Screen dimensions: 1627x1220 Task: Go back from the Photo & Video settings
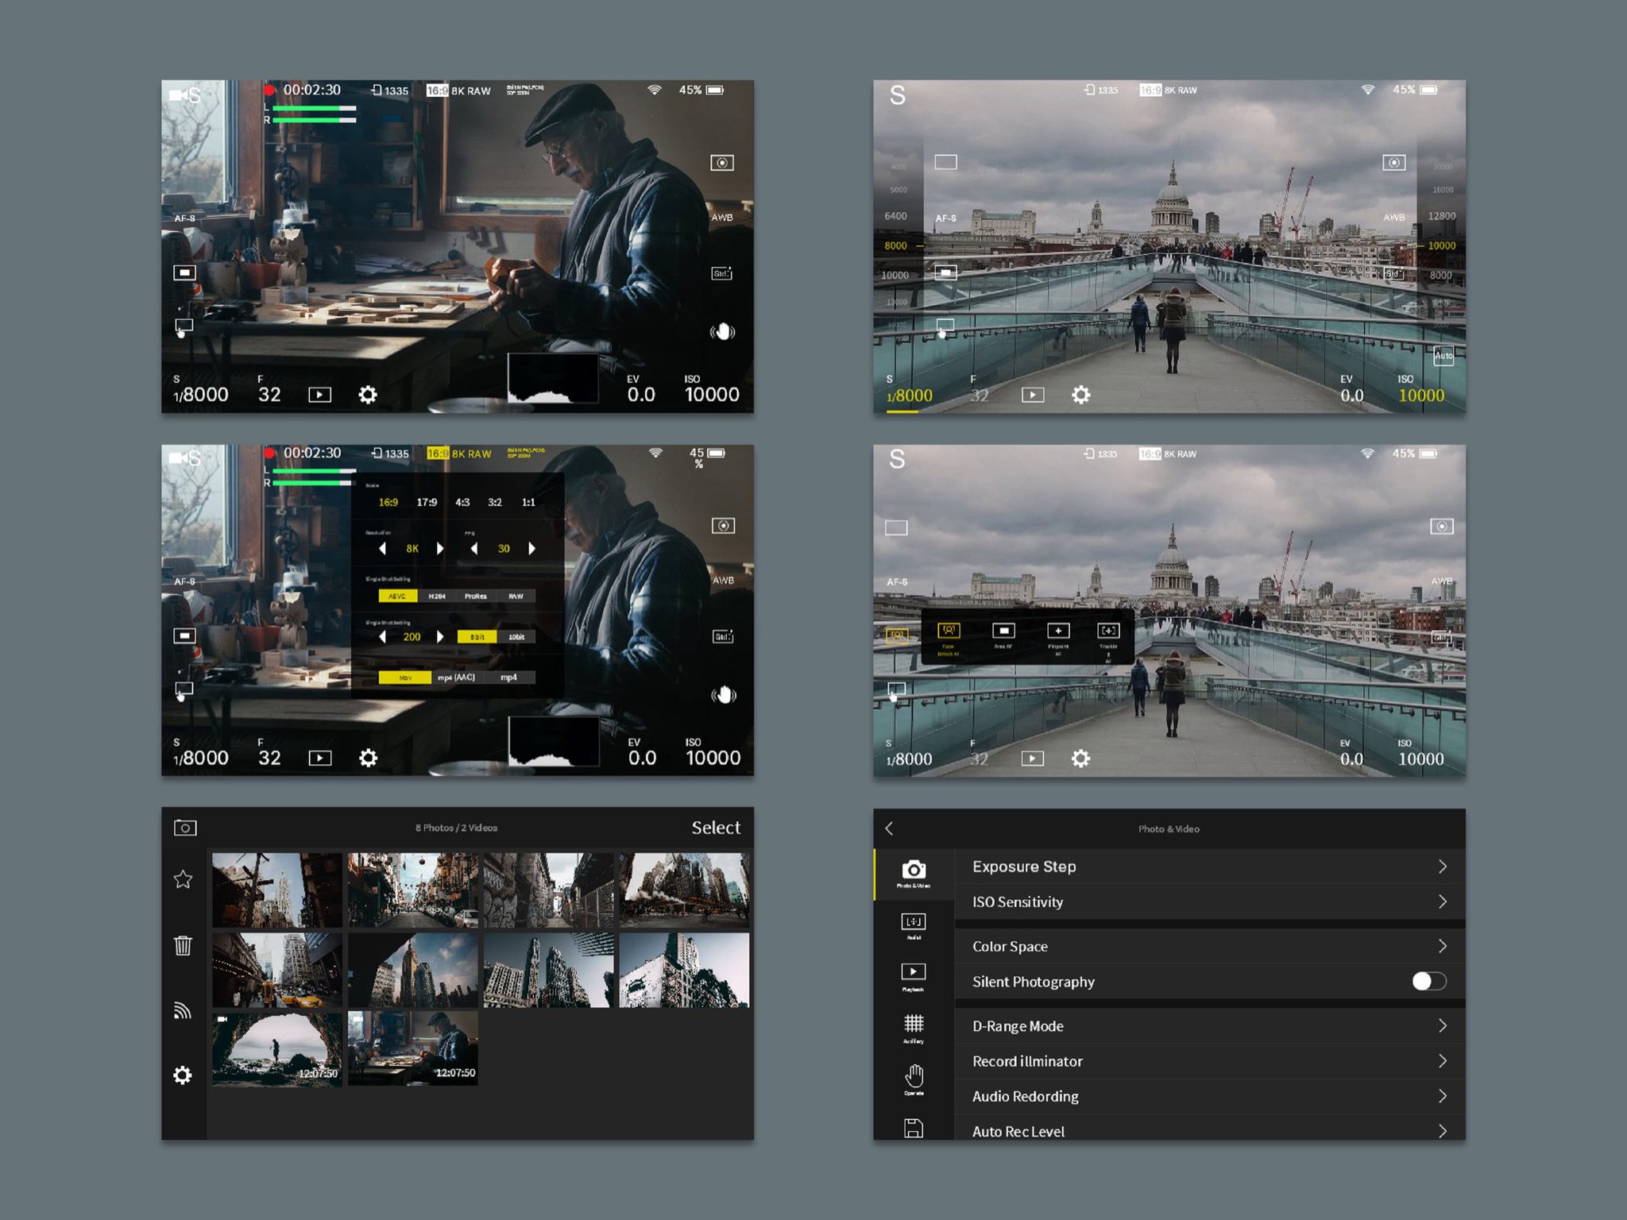pos(889,828)
